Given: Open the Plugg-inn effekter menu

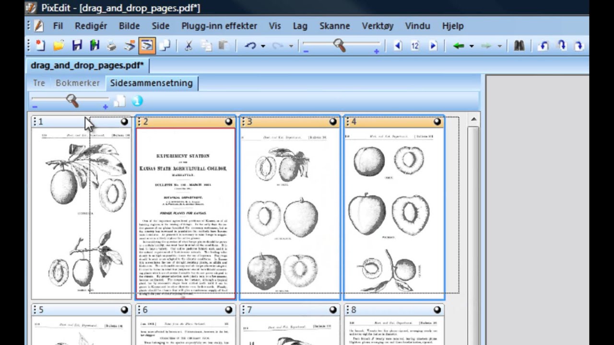Looking at the screenshot, I should click(219, 26).
